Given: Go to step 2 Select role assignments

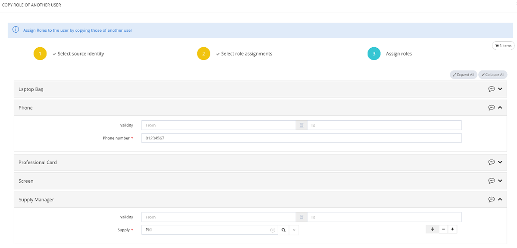Looking at the screenshot, I should click(x=235, y=54).
